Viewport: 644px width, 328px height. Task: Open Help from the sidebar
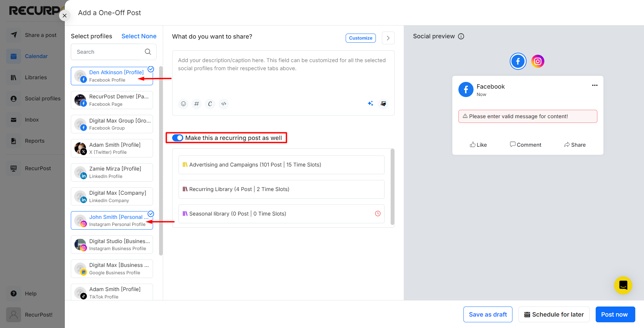point(23,293)
